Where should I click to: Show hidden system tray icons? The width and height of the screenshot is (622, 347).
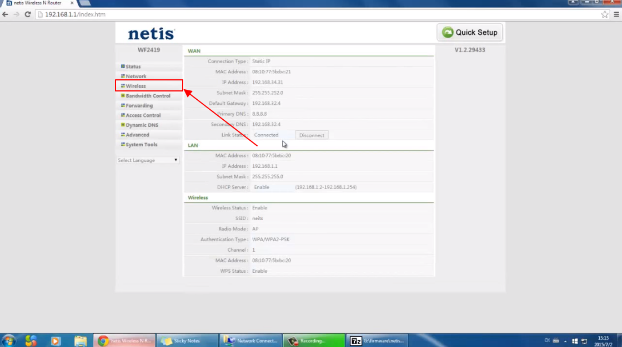click(x=565, y=341)
